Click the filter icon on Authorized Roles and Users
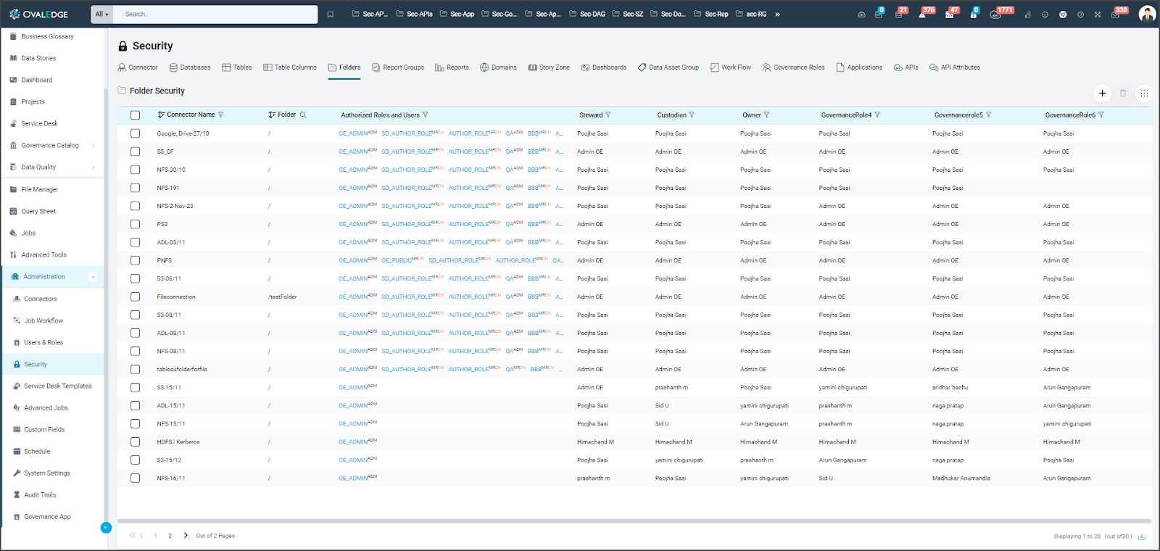The image size is (1160, 551). (426, 115)
